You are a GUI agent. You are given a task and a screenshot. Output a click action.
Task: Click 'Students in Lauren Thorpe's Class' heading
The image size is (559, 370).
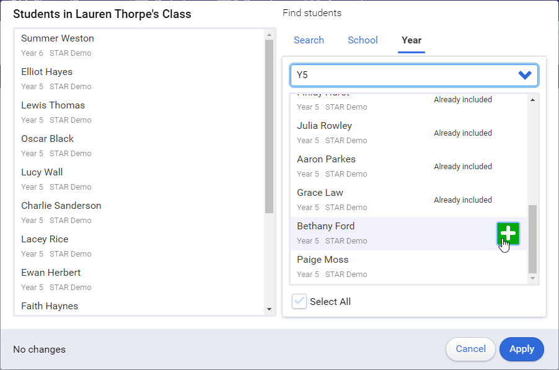tap(102, 14)
